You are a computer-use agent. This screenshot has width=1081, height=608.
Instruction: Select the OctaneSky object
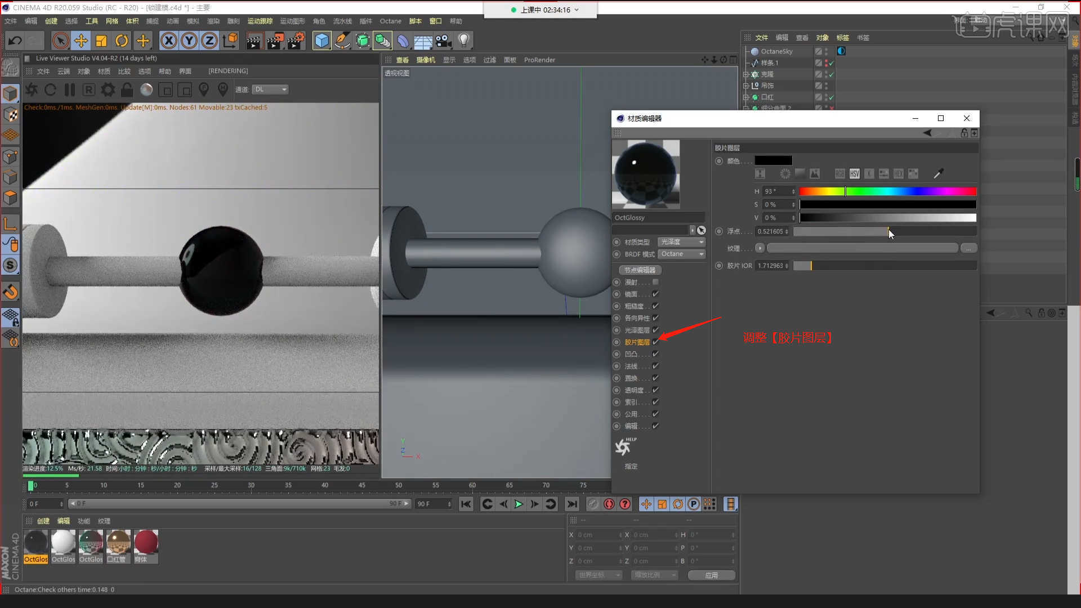(776, 51)
